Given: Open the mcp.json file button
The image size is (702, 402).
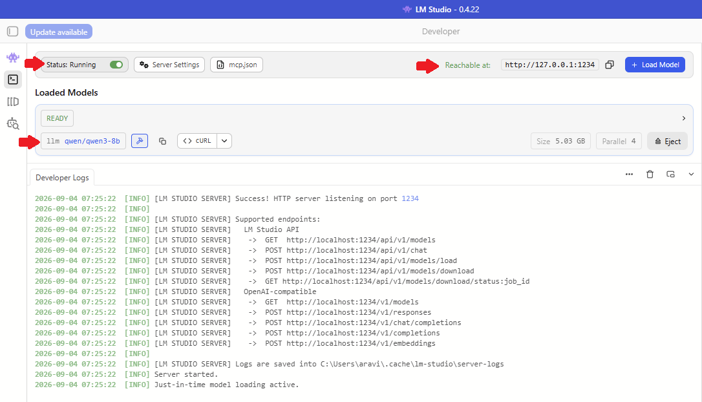Looking at the screenshot, I should coord(237,65).
